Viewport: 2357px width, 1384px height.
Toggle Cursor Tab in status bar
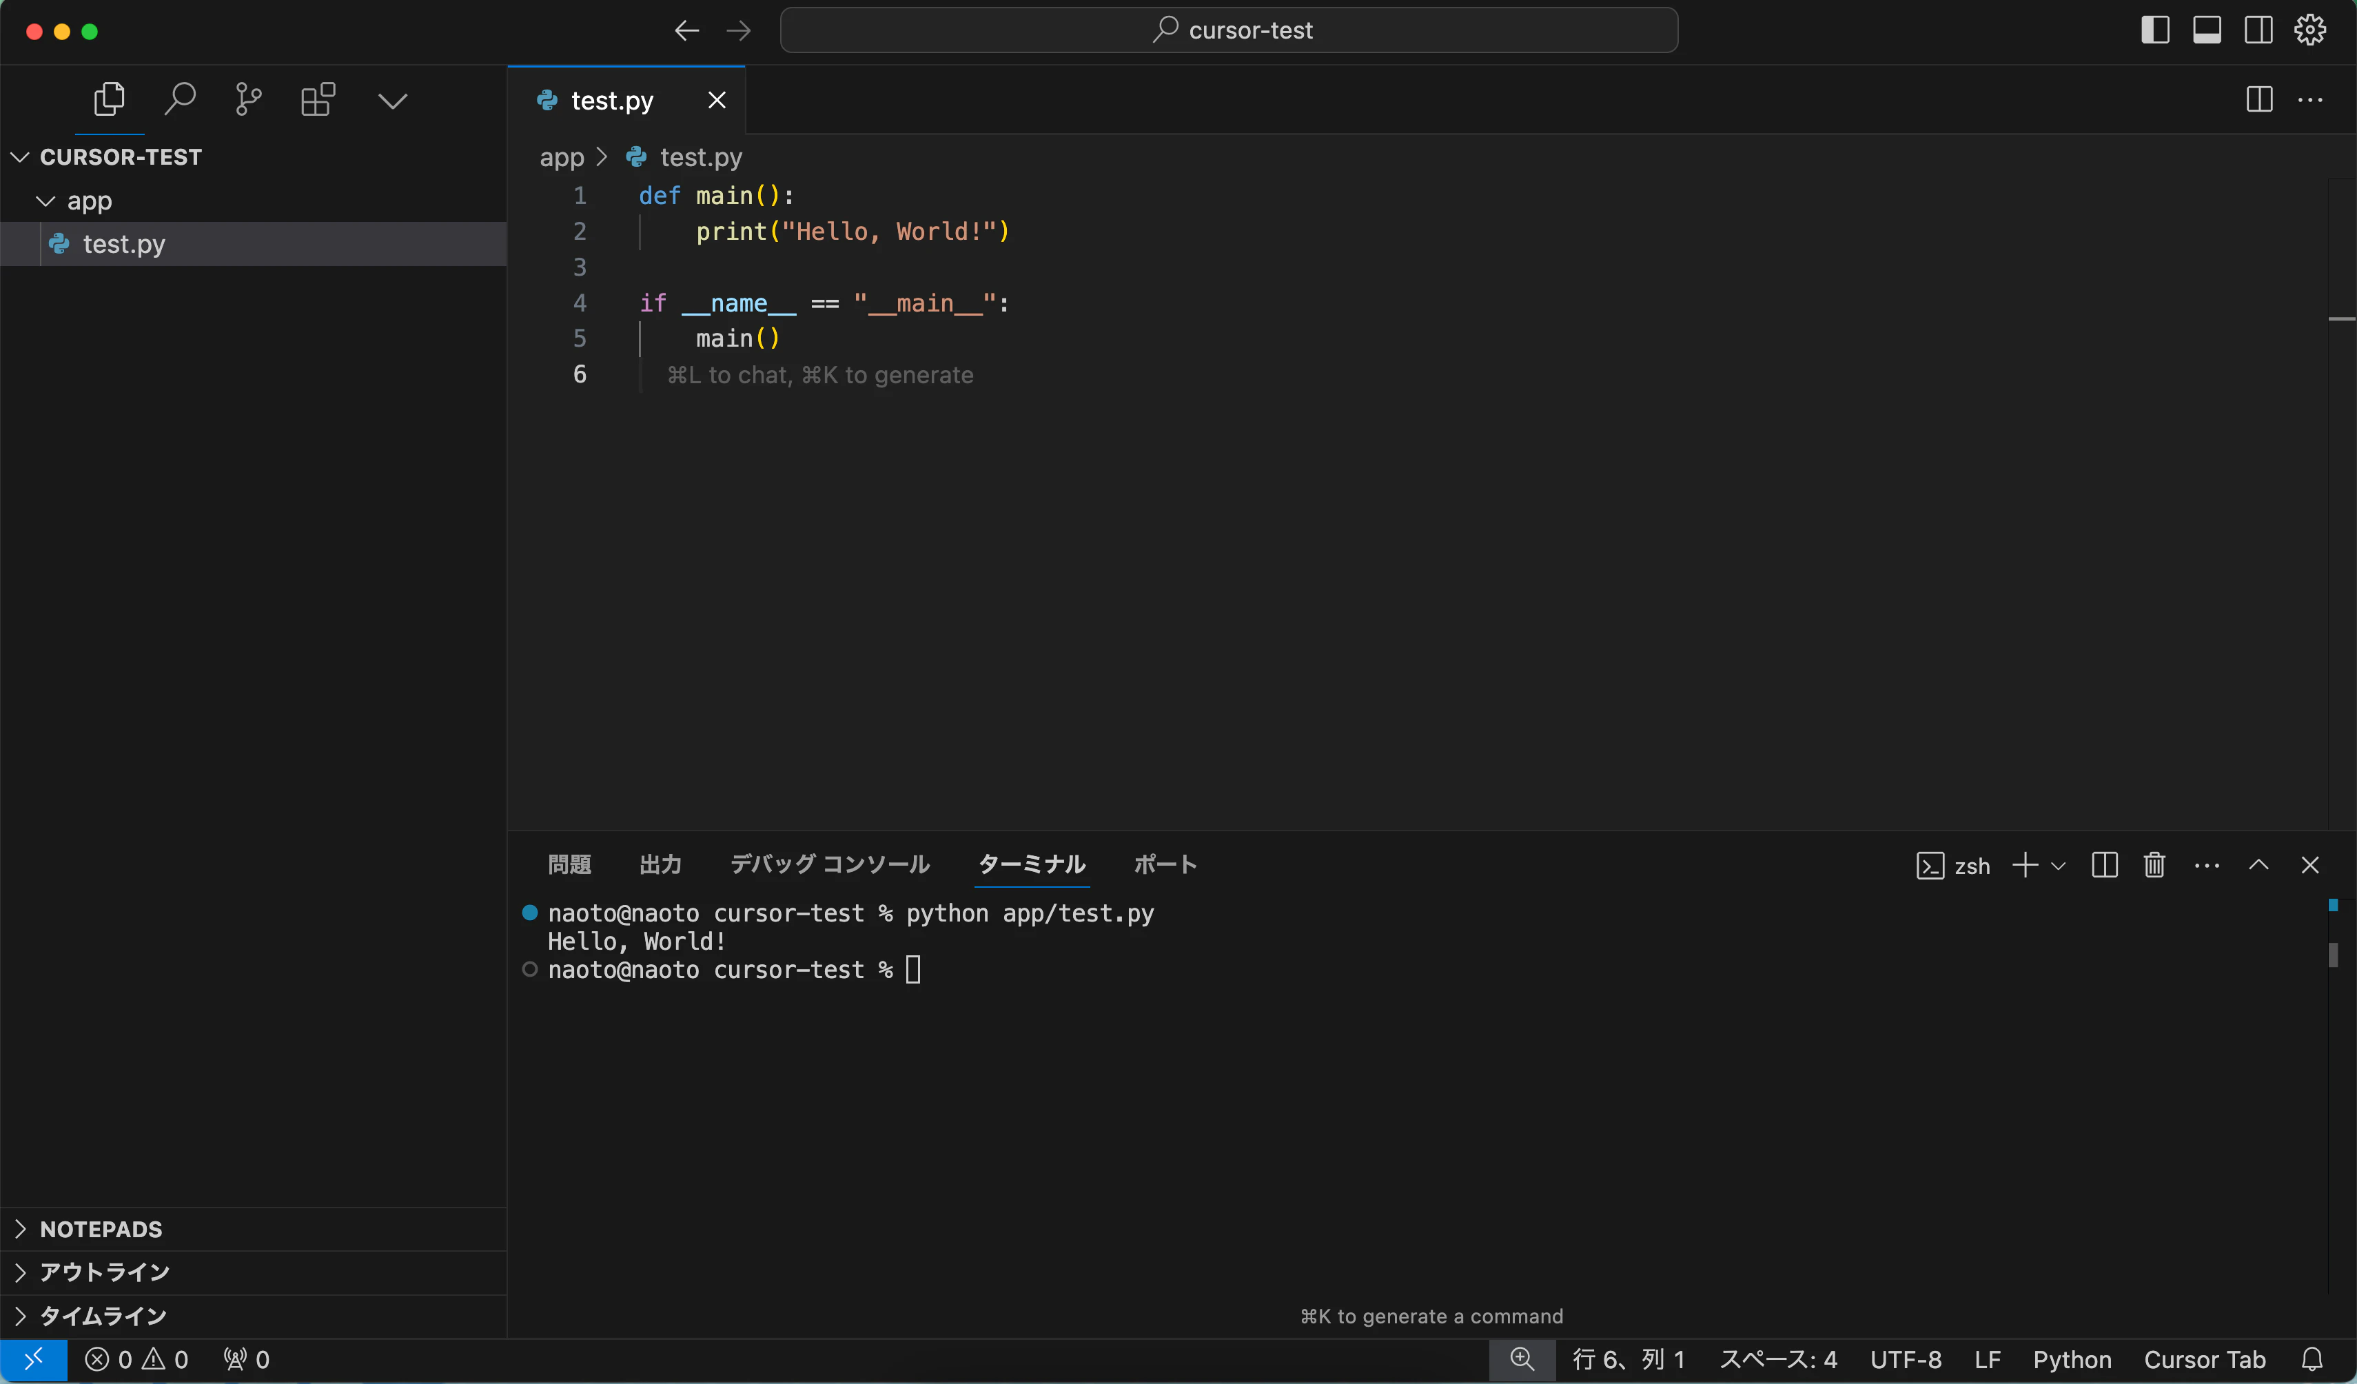(2205, 1360)
